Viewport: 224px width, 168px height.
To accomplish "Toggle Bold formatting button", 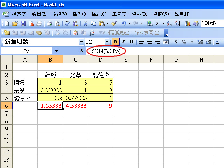I will (115, 42).
